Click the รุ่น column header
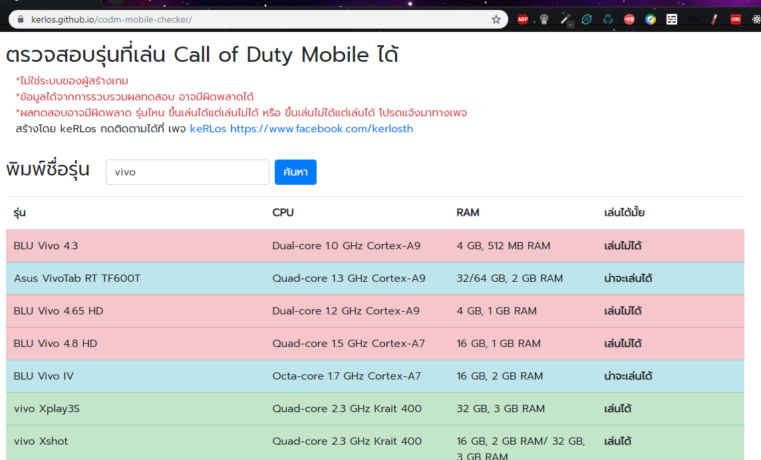The height and width of the screenshot is (460, 761). pyautogui.click(x=20, y=213)
